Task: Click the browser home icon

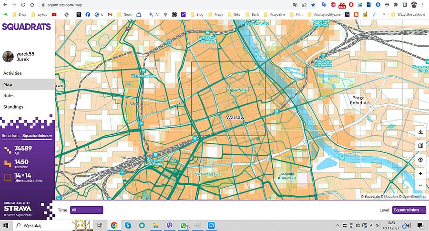Action: (x=32, y=5)
